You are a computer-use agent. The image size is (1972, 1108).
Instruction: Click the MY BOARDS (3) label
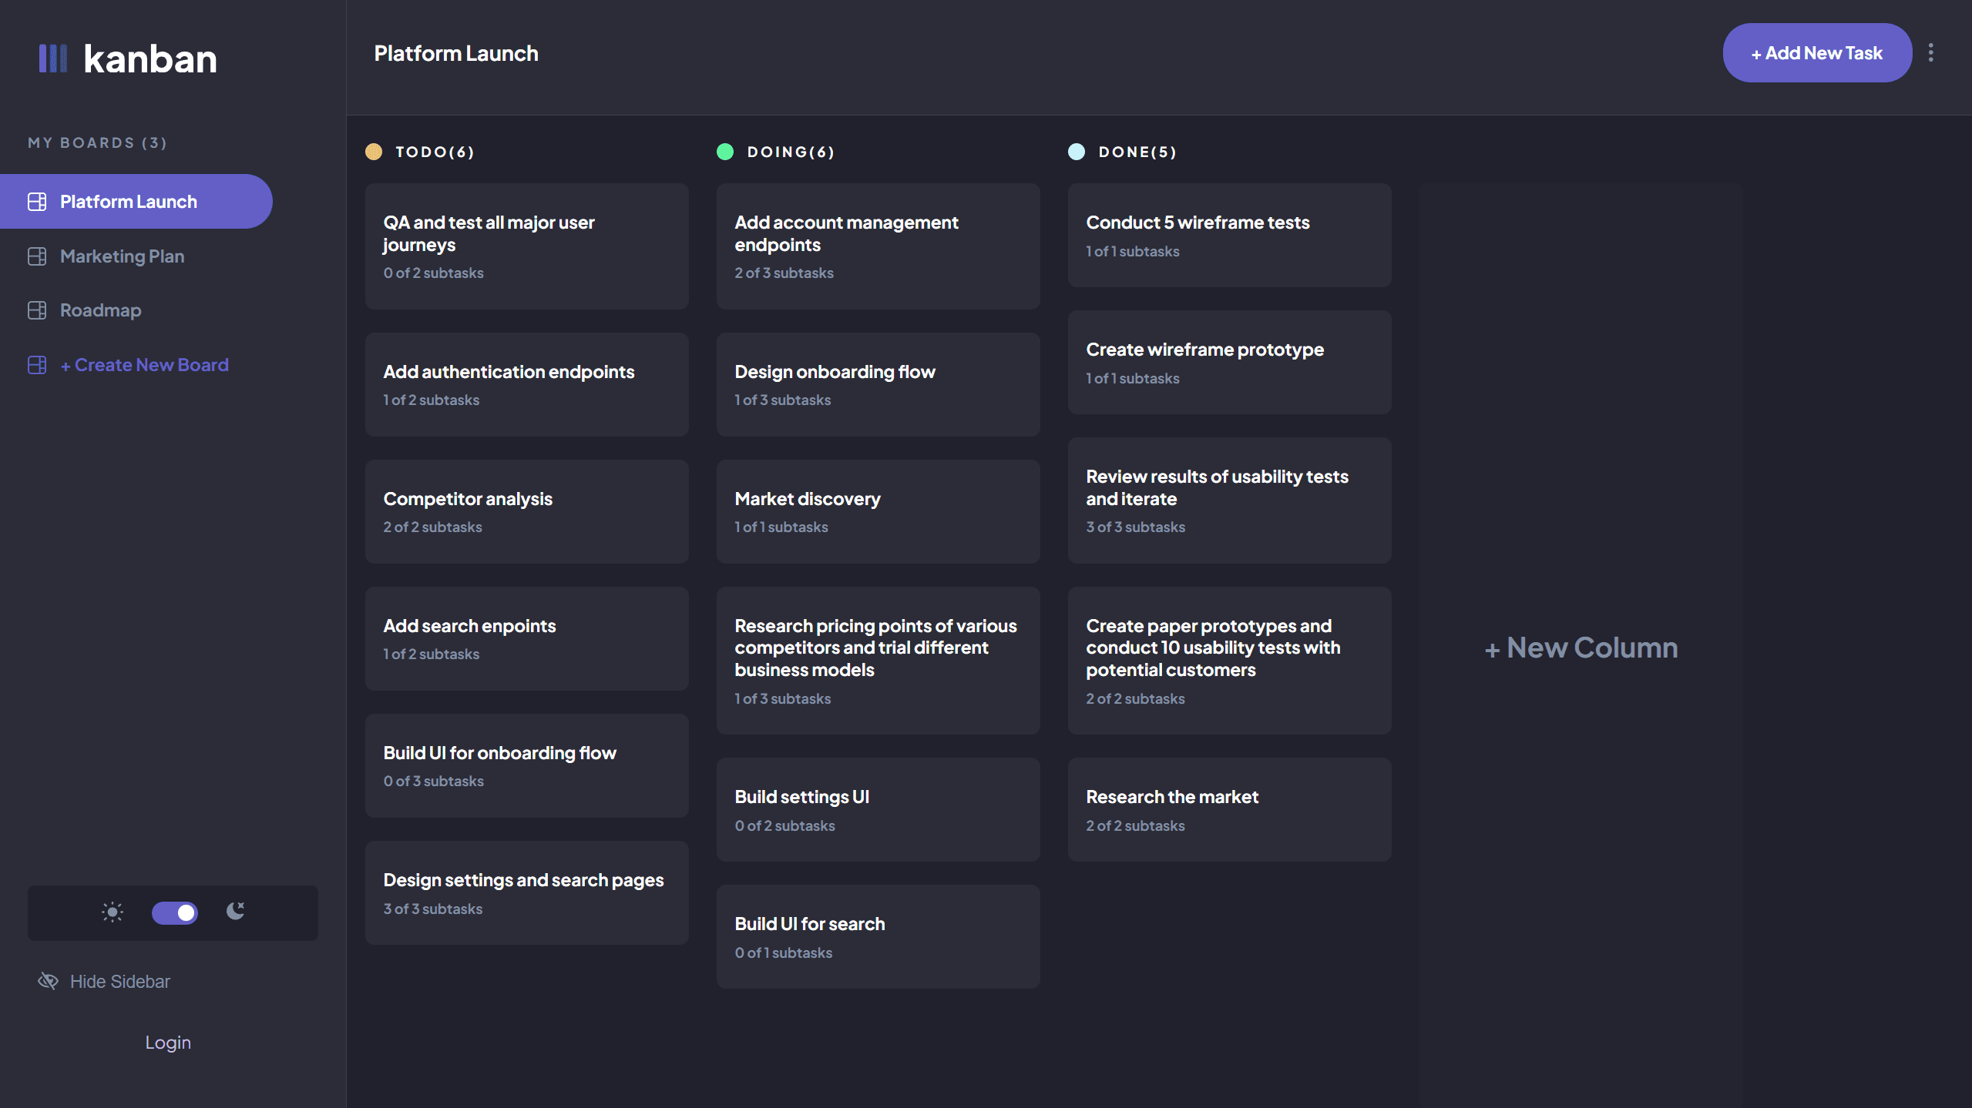pos(97,143)
